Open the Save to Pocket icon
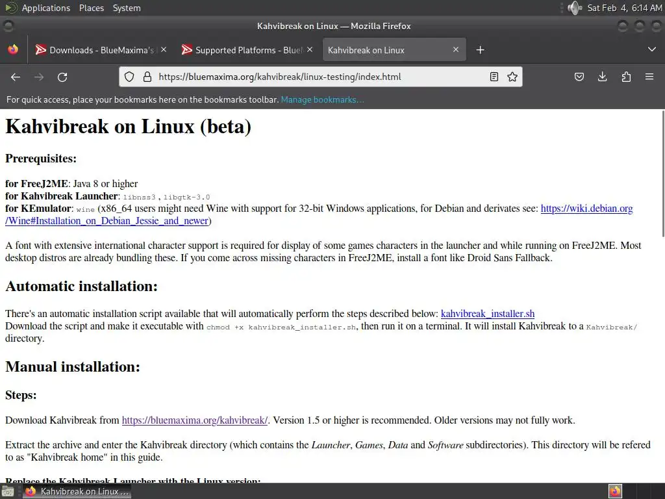Image resolution: width=665 pixels, height=499 pixels. [579, 77]
